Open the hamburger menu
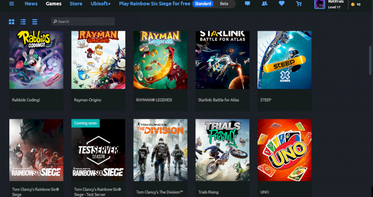The image size is (373, 197). click(12, 4)
